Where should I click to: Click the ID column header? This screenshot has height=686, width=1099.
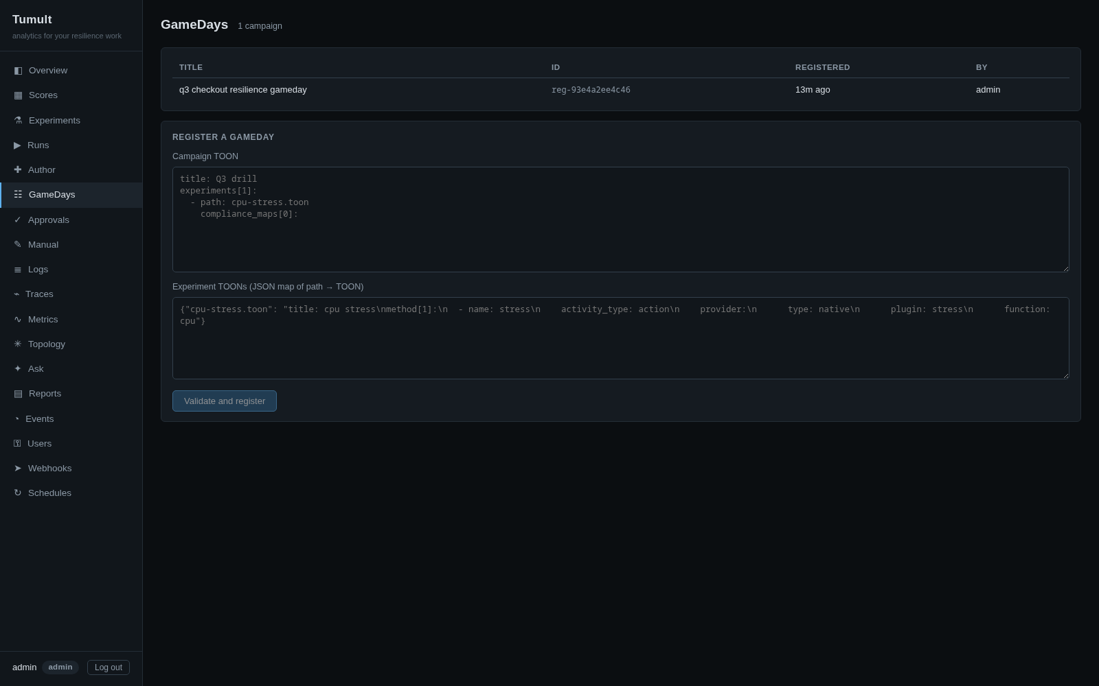click(x=556, y=67)
